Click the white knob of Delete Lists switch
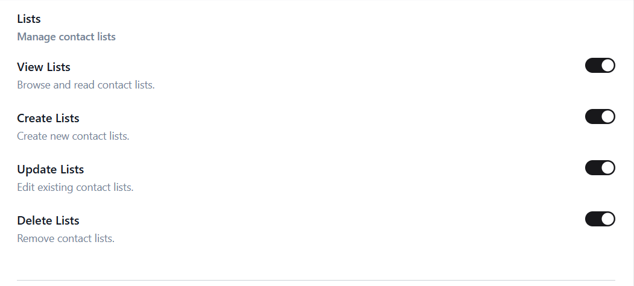This screenshot has height=286, width=634. point(607,219)
